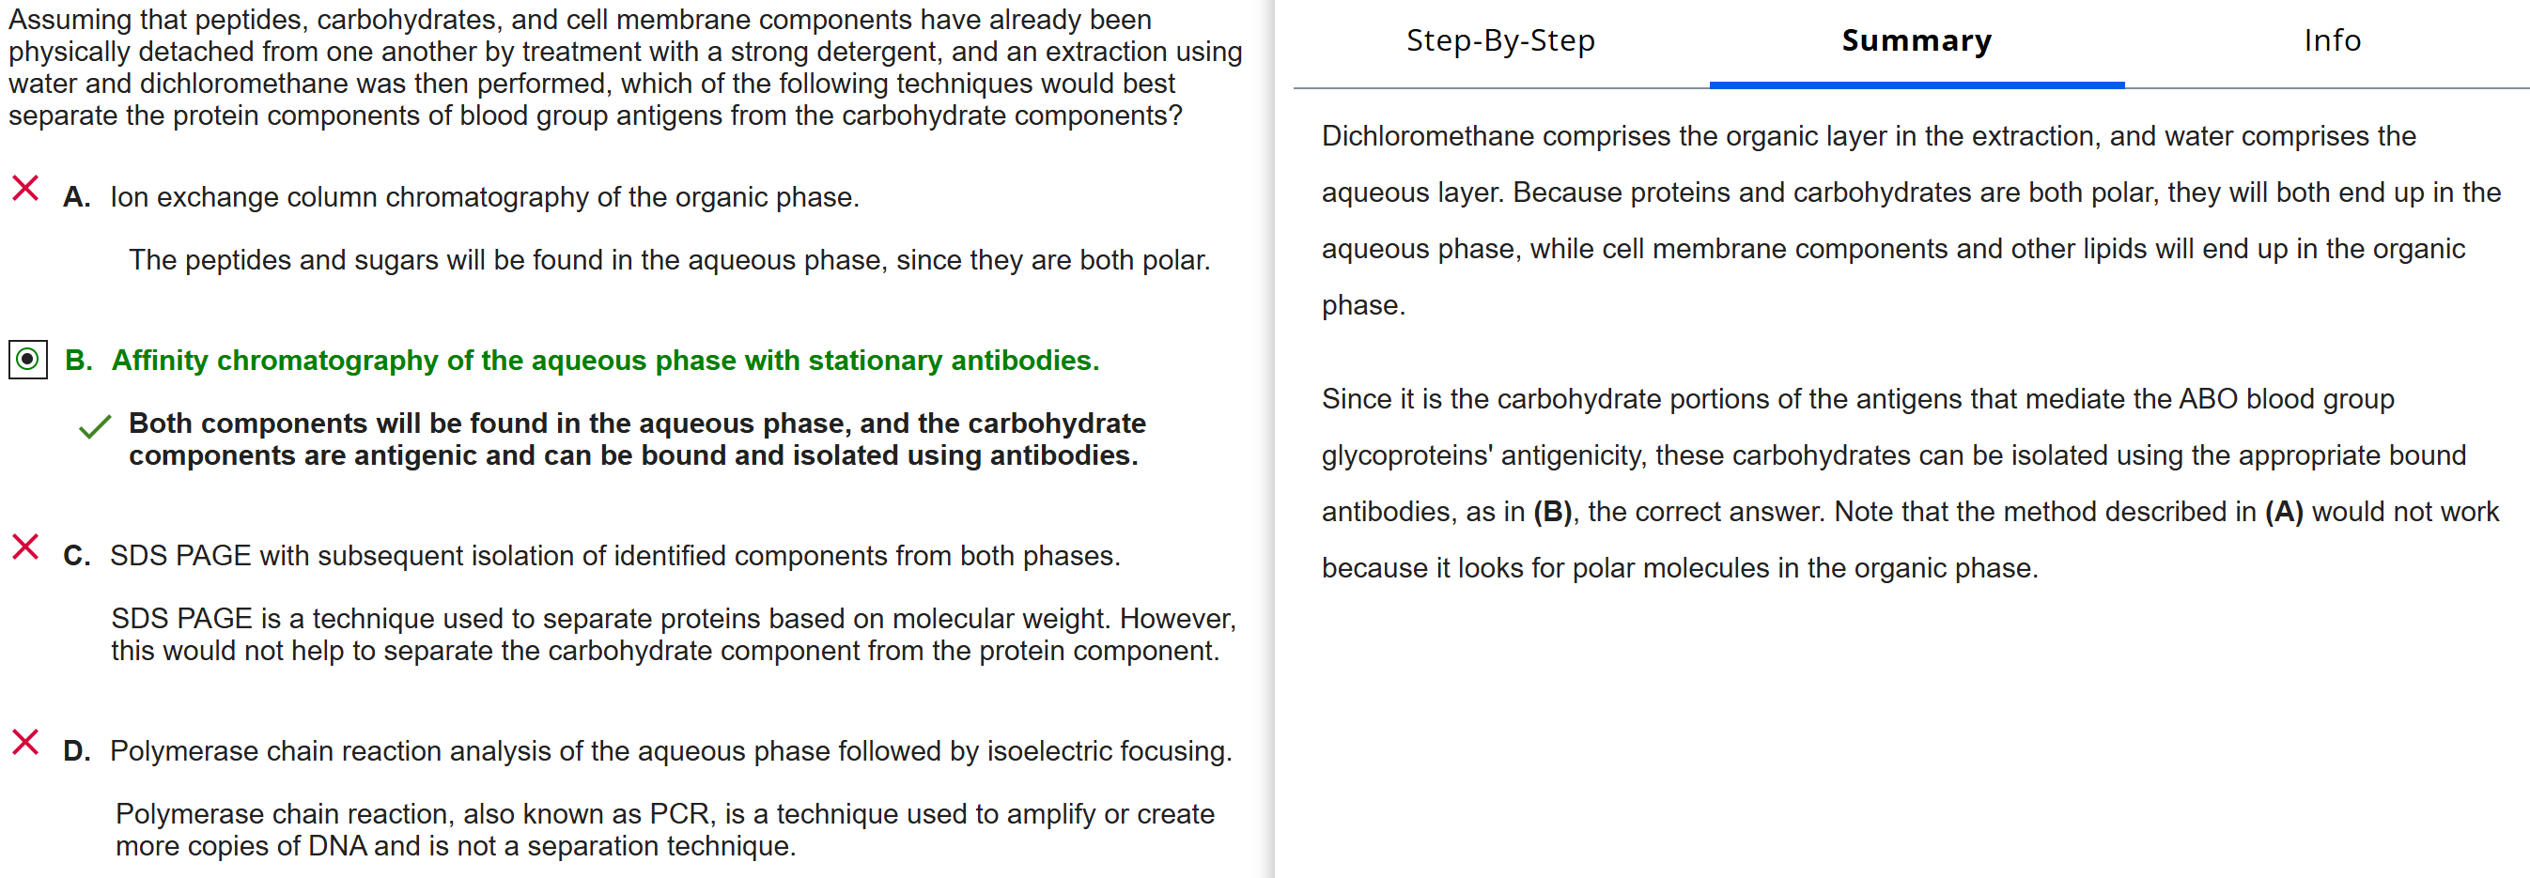This screenshot has width=2530, height=878.
Task: Open the Info tab
Action: (2332, 40)
